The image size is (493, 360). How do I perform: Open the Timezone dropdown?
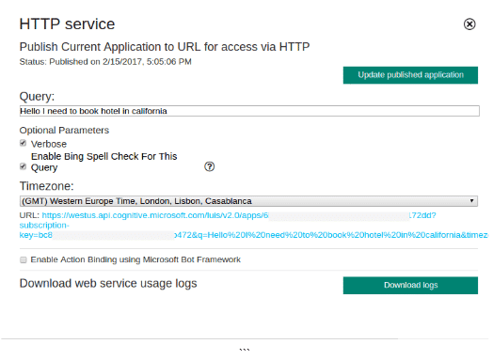coord(248,201)
